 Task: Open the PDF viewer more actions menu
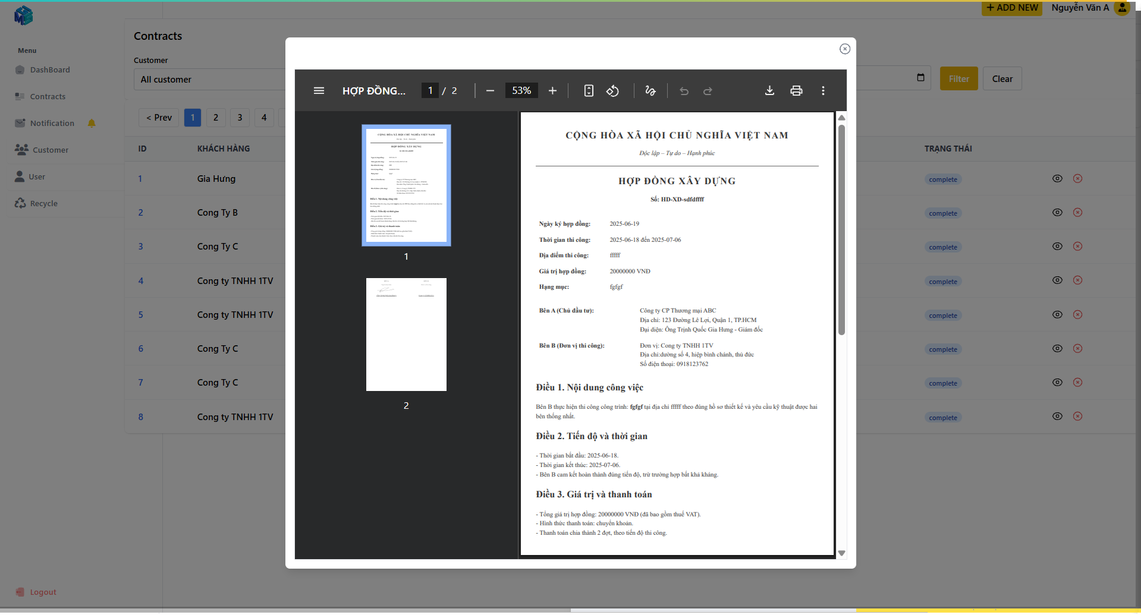(x=823, y=91)
